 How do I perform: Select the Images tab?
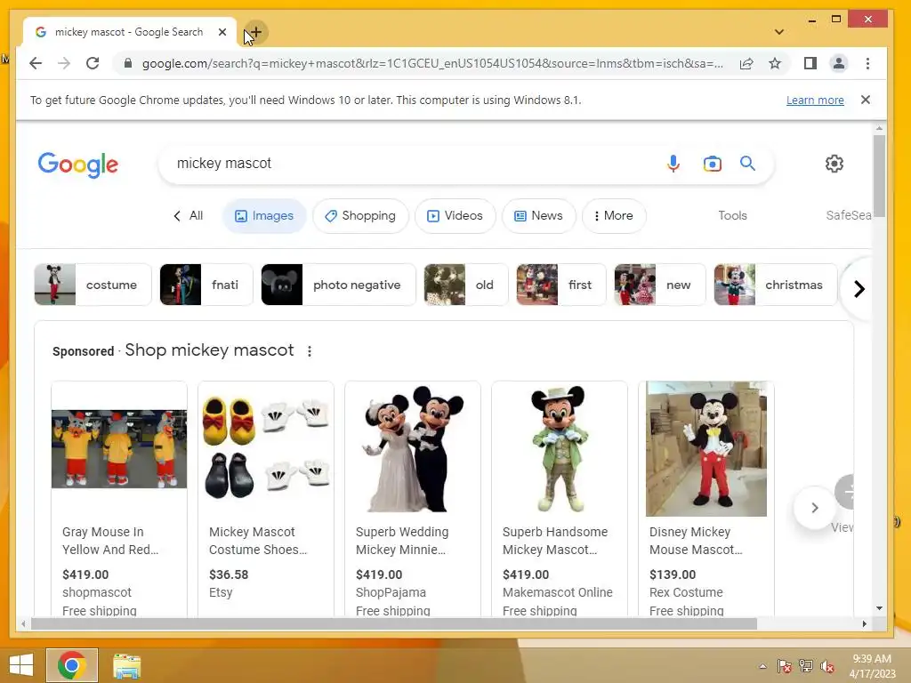tap(264, 216)
